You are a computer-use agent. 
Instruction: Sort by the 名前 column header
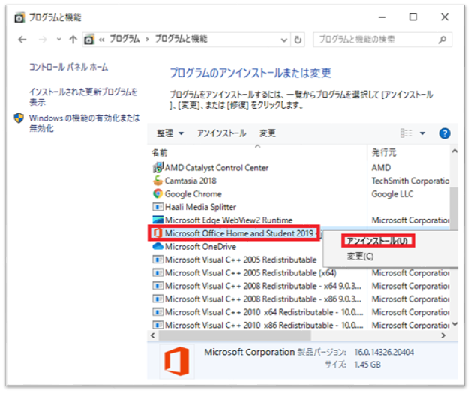pyautogui.click(x=160, y=153)
